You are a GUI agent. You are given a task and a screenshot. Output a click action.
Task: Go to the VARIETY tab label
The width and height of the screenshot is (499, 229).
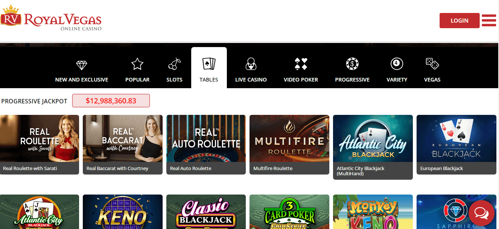tap(397, 80)
